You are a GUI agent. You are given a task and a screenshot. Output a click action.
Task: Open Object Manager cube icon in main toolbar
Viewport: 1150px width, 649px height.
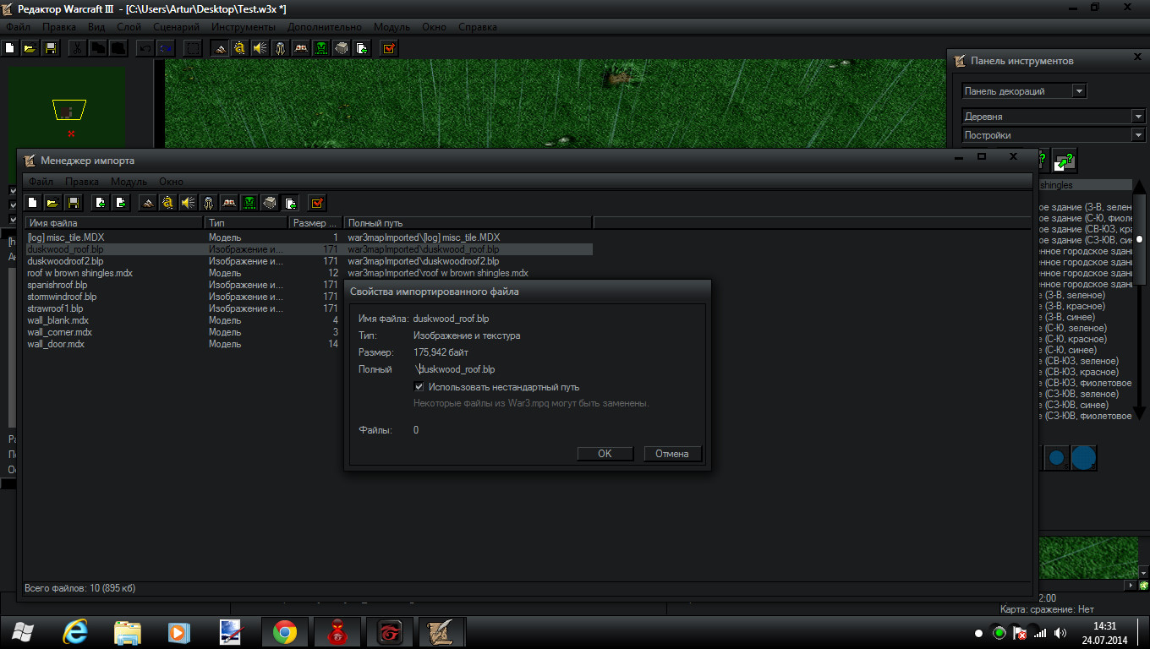(342, 48)
